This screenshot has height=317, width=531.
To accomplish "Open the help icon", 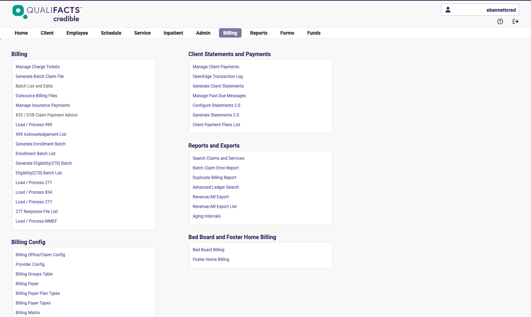I will 500,21.
